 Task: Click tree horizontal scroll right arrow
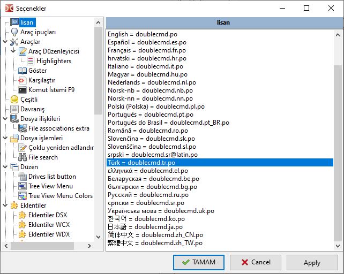click(x=89, y=246)
